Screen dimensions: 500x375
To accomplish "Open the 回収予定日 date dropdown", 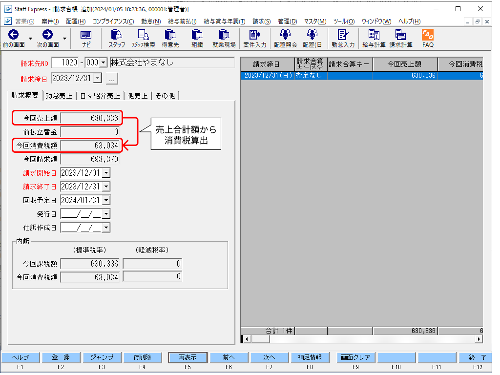I will pos(106,200).
